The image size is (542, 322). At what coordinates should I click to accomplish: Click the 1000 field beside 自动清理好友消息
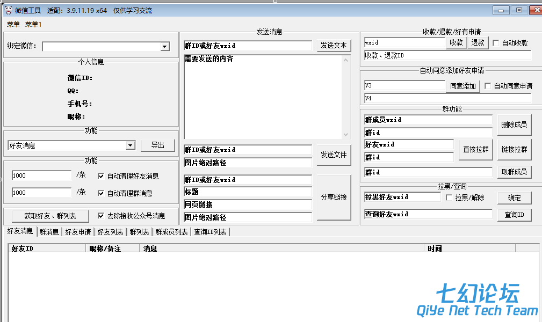[x=41, y=175]
